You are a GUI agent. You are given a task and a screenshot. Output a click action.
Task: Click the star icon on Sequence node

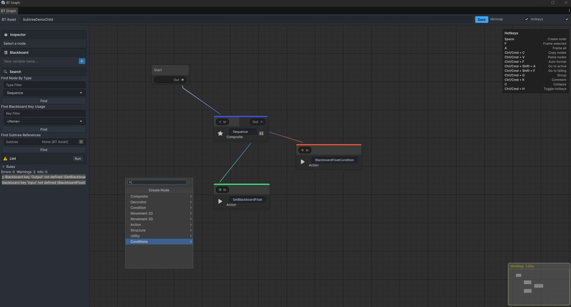[220, 134]
